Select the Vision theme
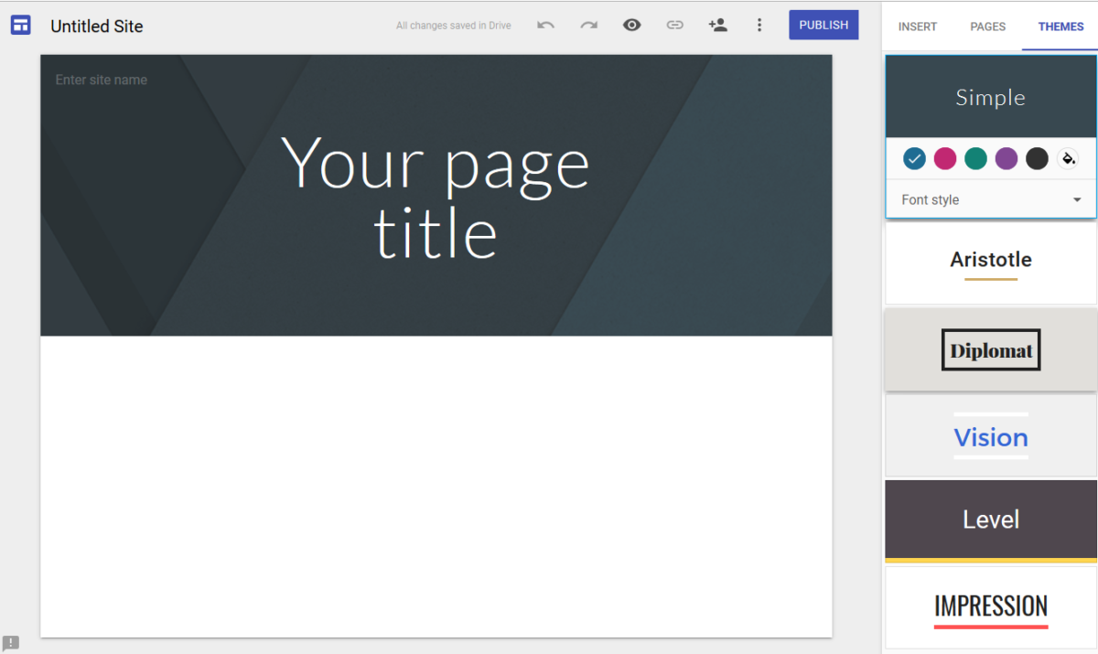Screen dimensions: 1098x654 (x=991, y=435)
